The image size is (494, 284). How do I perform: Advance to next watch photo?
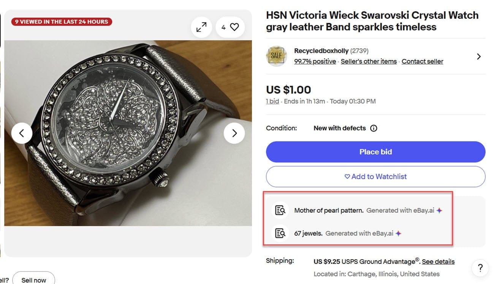pyautogui.click(x=234, y=133)
